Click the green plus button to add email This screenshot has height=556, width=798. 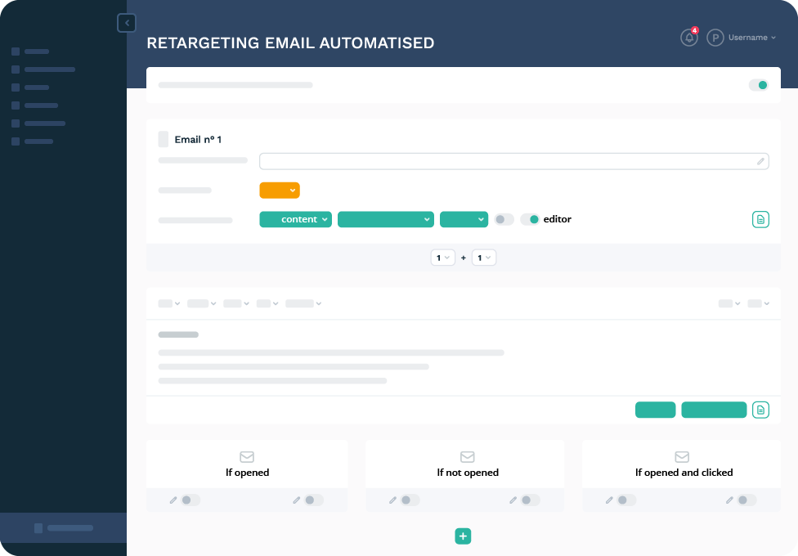click(463, 536)
